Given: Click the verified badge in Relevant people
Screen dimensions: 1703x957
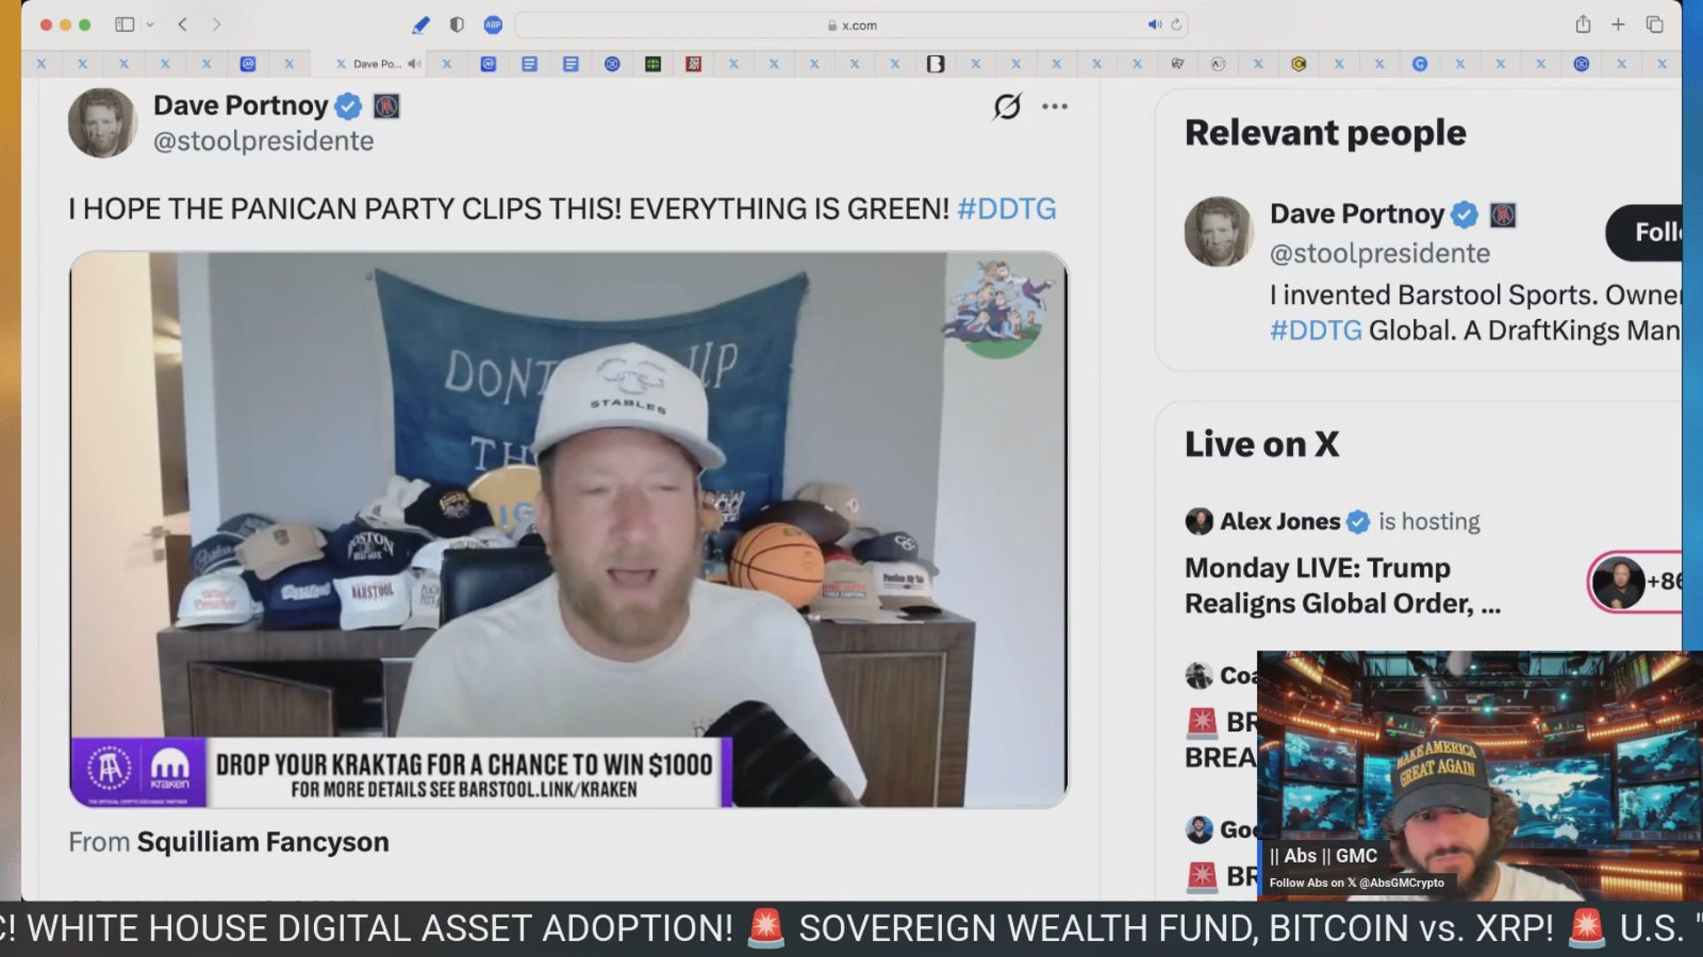Looking at the screenshot, I should pos(1464,214).
